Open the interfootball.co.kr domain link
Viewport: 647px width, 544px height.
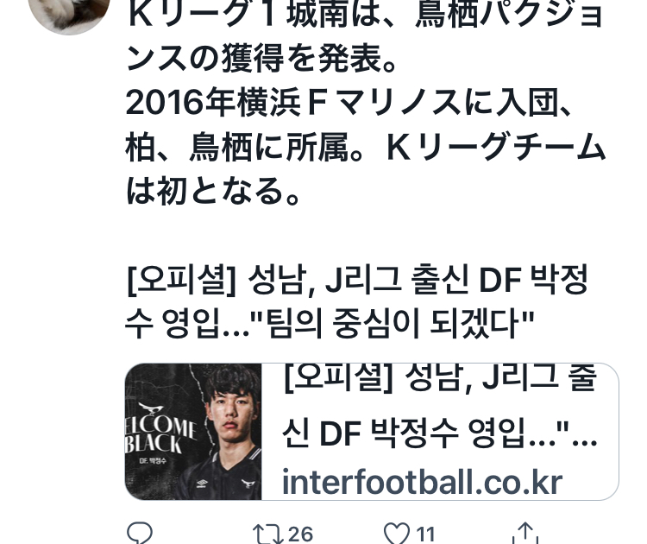[x=422, y=482]
